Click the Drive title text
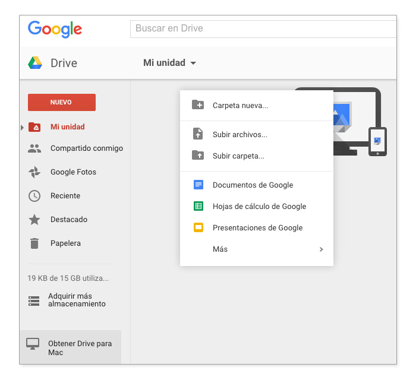 pos(64,64)
